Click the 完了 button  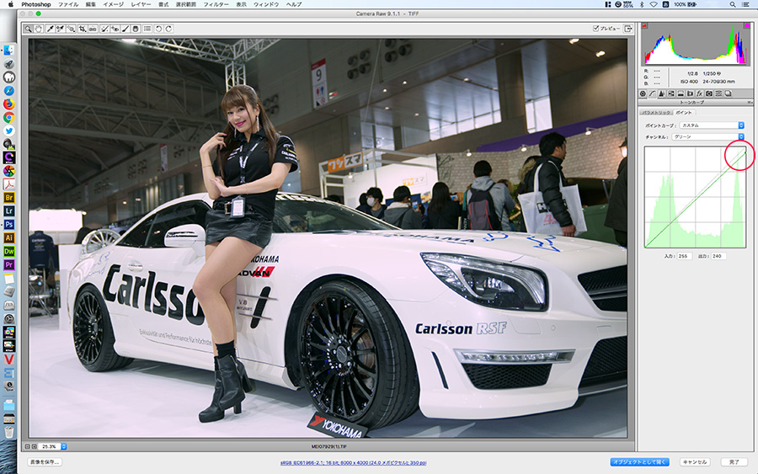[x=734, y=462]
